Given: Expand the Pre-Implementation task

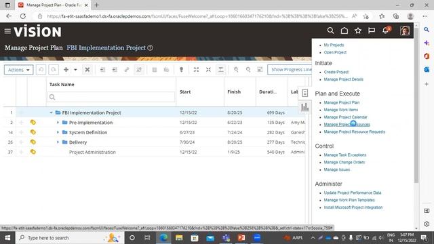Looking at the screenshot, I should tap(58, 122).
